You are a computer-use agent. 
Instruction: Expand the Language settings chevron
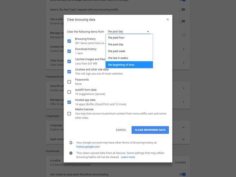click(x=183, y=127)
